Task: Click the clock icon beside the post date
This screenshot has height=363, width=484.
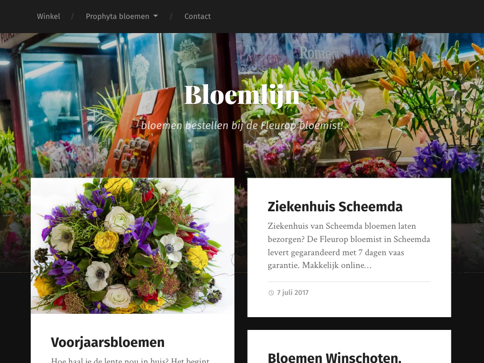Action: [271, 293]
